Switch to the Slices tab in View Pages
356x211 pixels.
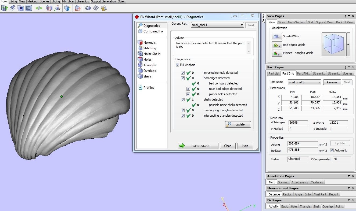tap(281, 22)
